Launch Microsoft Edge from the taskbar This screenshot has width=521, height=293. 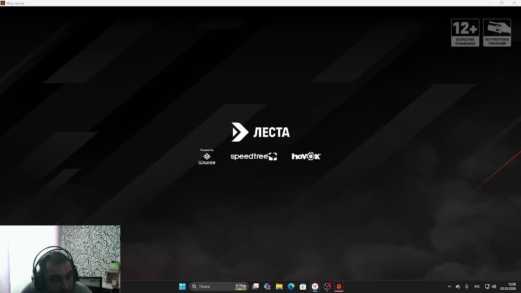(x=291, y=286)
